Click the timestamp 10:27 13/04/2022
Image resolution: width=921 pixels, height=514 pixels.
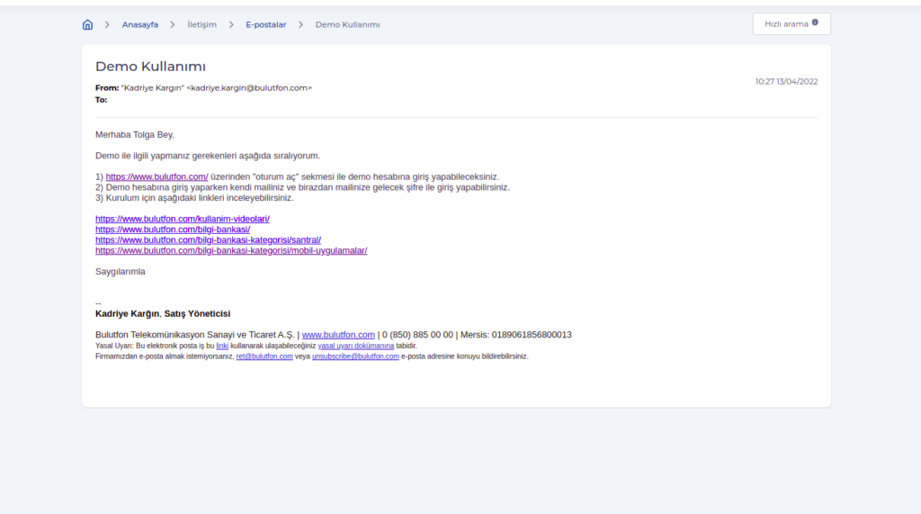click(x=786, y=82)
